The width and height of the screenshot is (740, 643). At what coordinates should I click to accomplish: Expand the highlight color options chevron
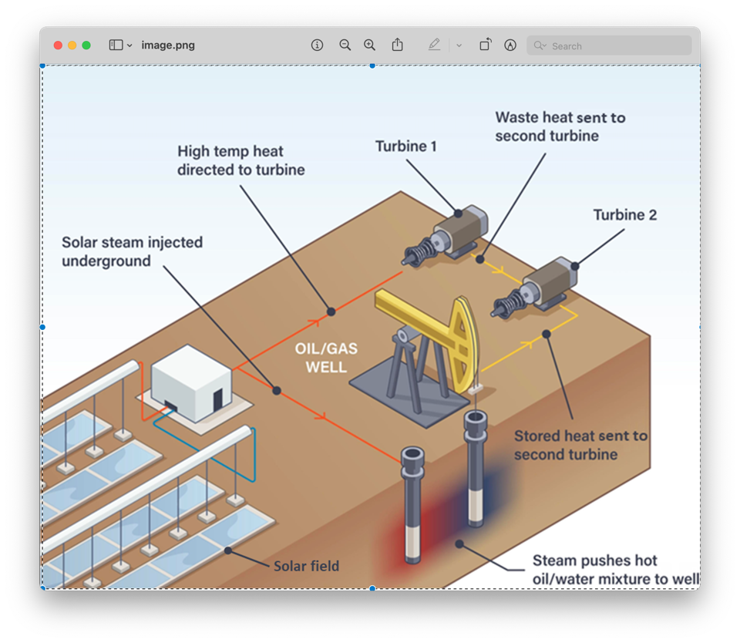pos(459,45)
